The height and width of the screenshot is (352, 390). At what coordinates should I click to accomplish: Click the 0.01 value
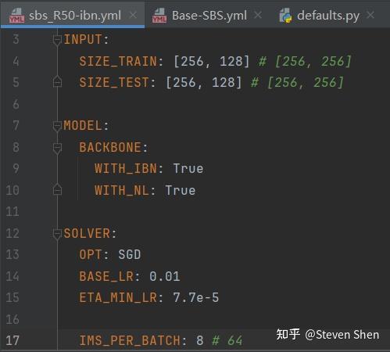coord(165,276)
